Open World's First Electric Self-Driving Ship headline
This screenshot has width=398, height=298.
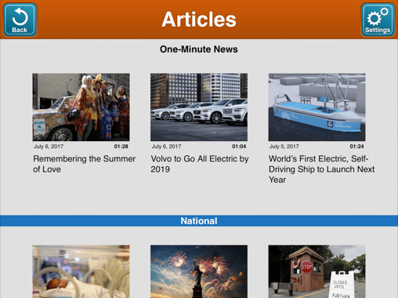(x=321, y=169)
